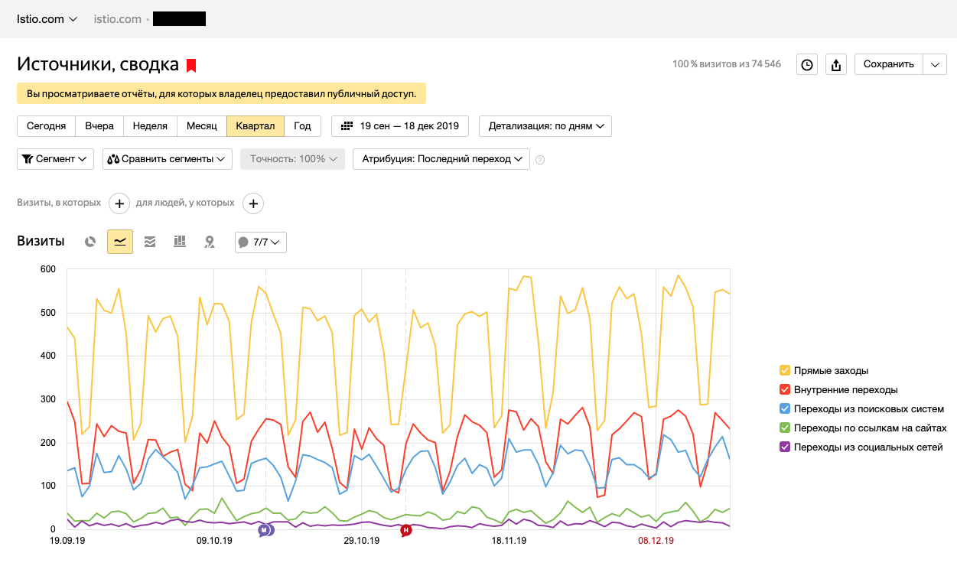
Task: Expand the Атрибуция: Последний переход dropdown
Action: [441, 159]
